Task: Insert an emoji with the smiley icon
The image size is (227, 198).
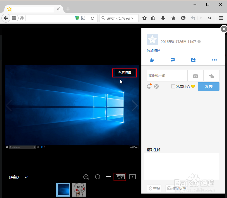Action: point(149,86)
